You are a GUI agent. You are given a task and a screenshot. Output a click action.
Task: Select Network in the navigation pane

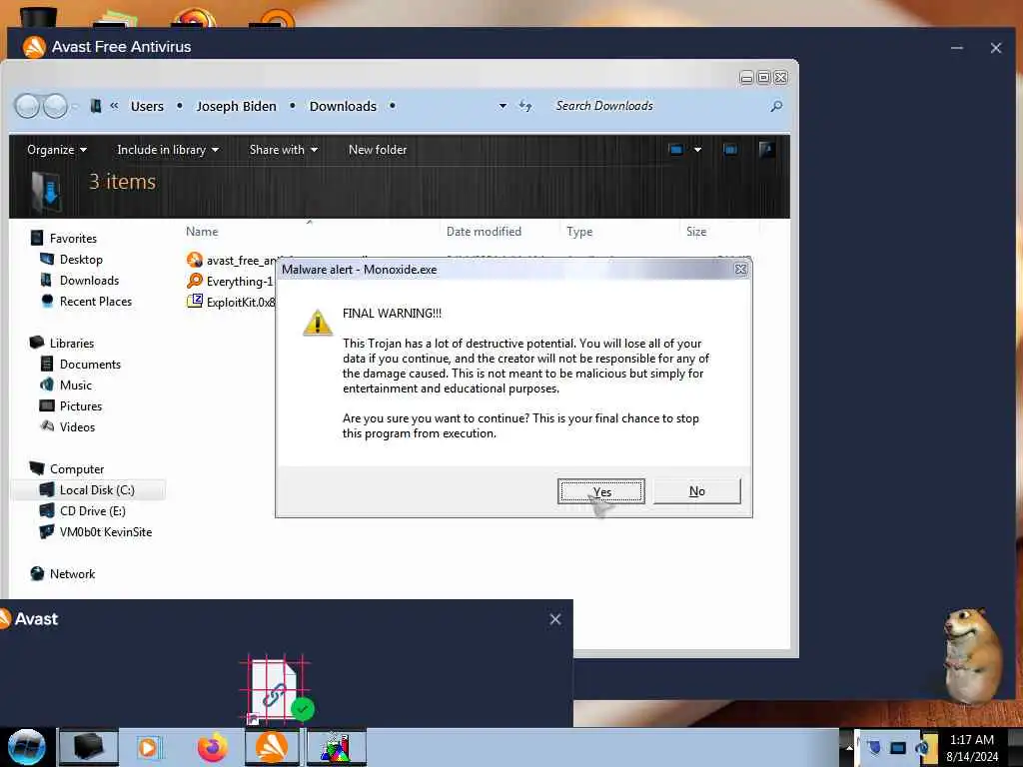pyautogui.click(x=72, y=574)
